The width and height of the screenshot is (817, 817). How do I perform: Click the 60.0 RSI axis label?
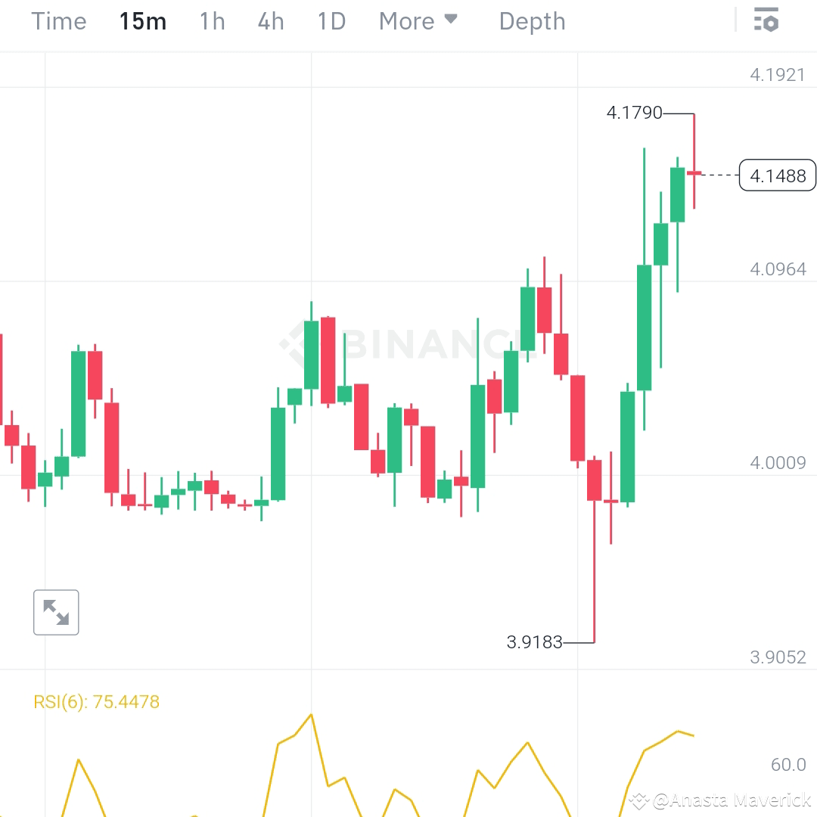[x=787, y=766]
